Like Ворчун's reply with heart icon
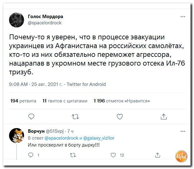This screenshot has width=194, height=169. click(x=114, y=155)
